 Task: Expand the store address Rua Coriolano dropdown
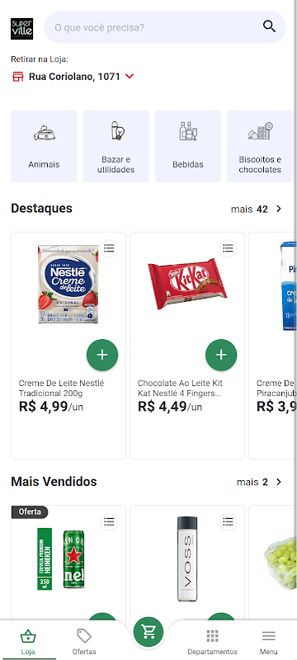130,77
